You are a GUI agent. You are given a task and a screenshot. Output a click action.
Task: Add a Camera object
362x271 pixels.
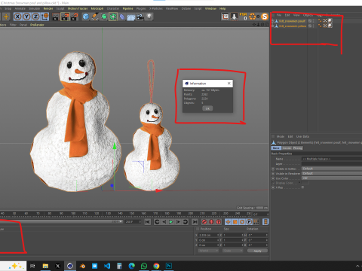(x=140, y=17)
